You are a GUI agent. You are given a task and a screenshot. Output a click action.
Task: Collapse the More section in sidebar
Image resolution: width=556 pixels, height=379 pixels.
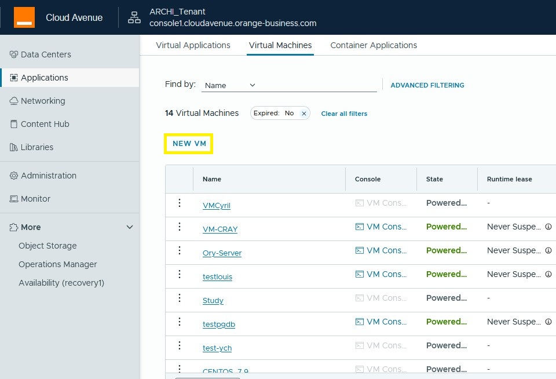(130, 227)
